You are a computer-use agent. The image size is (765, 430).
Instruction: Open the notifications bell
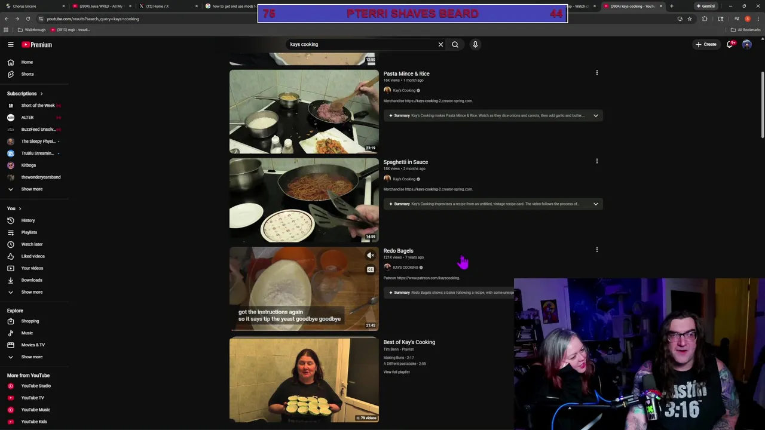(x=730, y=44)
